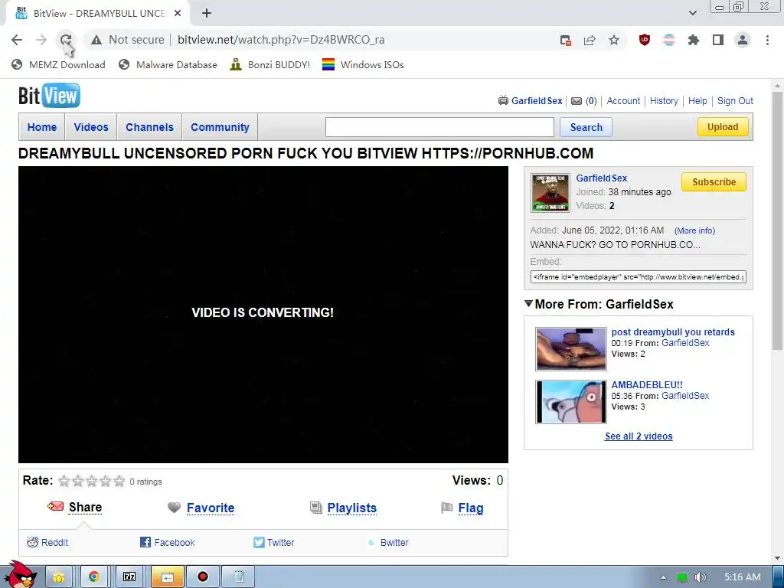Click the taskbar red record icon
The image size is (784, 588).
pos(202,577)
